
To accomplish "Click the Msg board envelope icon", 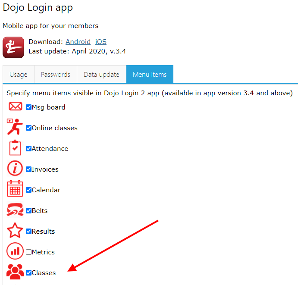I will (16, 106).
